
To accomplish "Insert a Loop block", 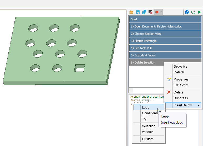I will [149, 107].
